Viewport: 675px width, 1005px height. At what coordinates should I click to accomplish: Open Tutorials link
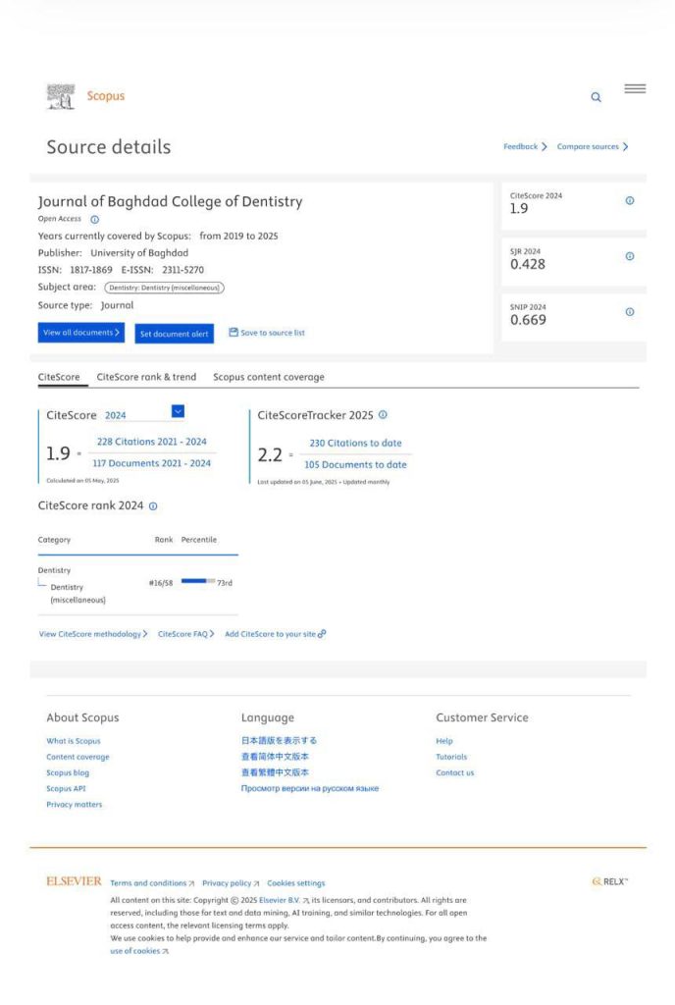point(451,757)
